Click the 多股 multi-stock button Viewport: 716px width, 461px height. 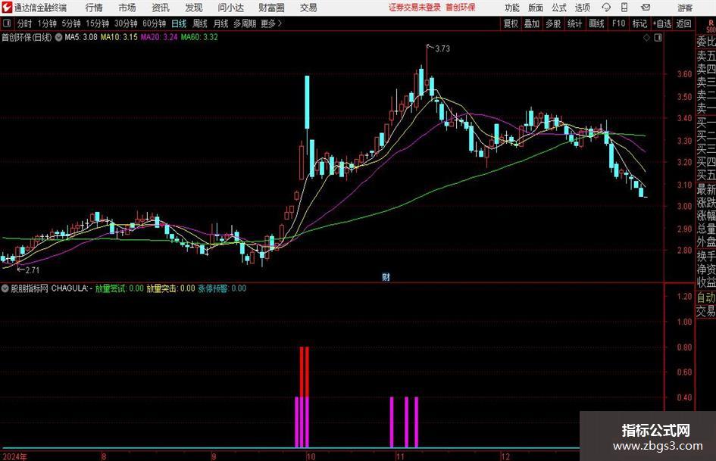[x=553, y=23]
